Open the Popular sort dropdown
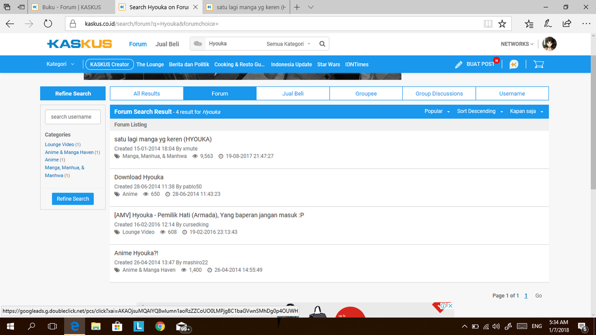 point(437,111)
